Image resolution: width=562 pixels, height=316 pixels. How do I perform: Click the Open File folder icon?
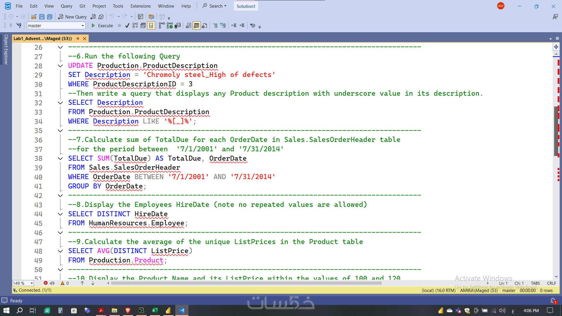(34, 17)
